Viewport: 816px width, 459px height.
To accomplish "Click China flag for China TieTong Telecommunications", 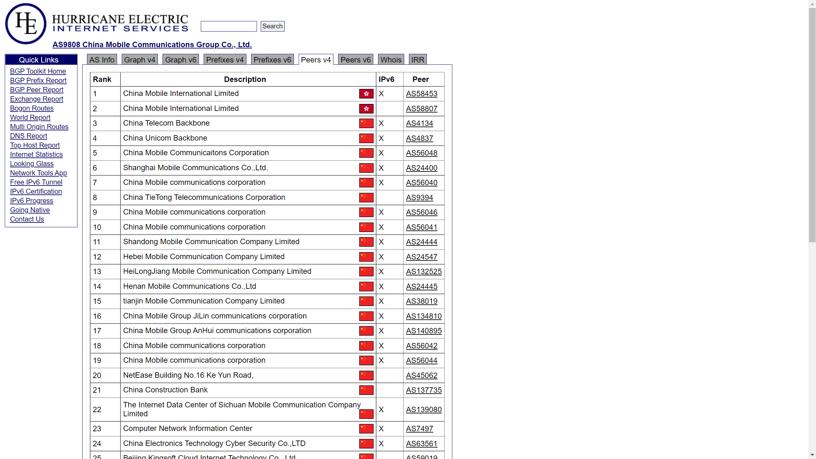I will (366, 198).
